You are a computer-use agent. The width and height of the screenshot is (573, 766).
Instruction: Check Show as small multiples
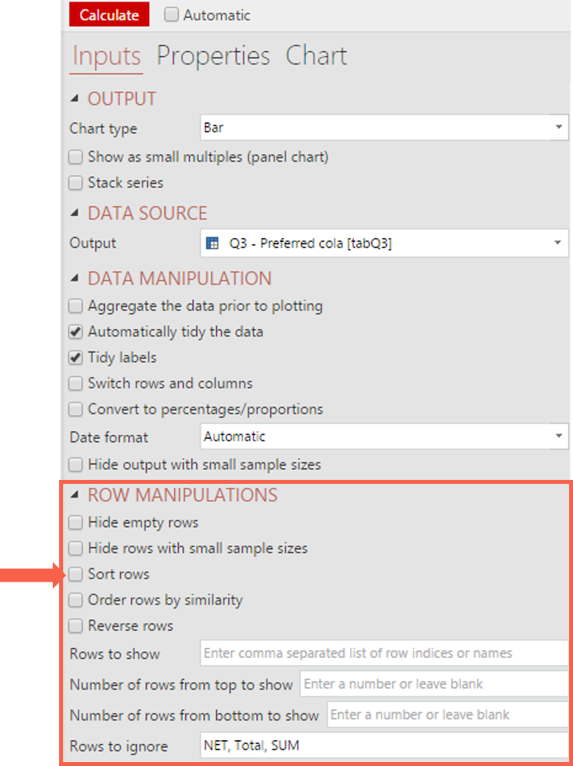click(x=76, y=157)
